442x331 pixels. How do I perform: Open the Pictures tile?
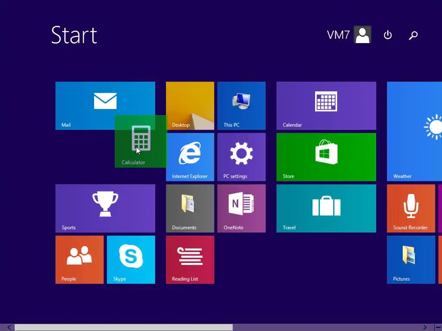tap(411, 259)
